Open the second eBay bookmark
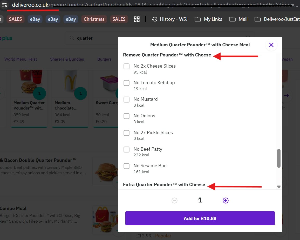The width and height of the screenshot is (300, 240). [53, 19]
